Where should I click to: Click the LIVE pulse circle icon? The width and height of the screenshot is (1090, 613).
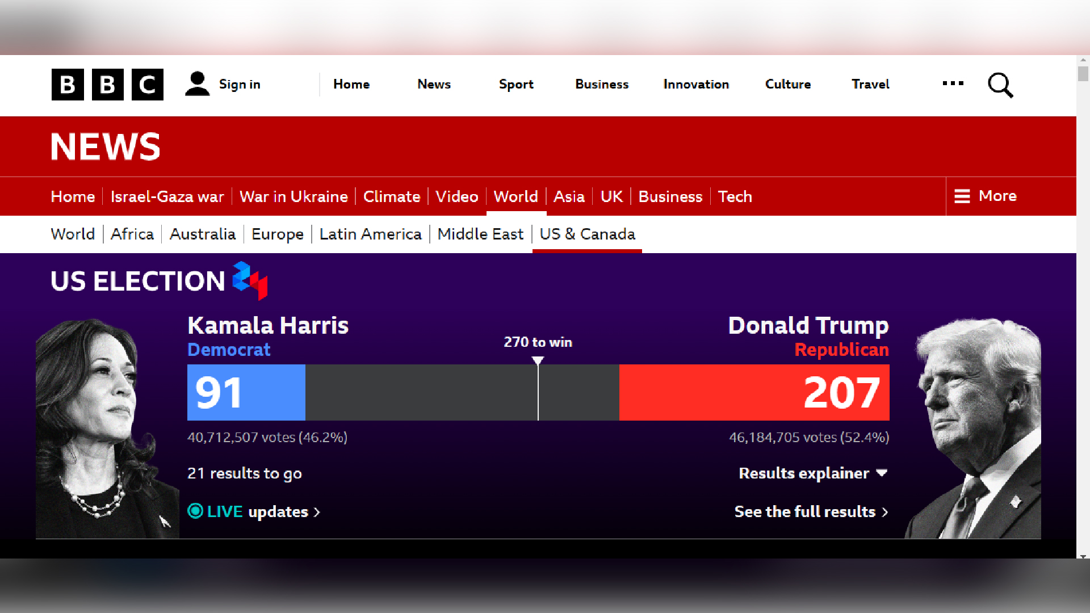tap(195, 511)
